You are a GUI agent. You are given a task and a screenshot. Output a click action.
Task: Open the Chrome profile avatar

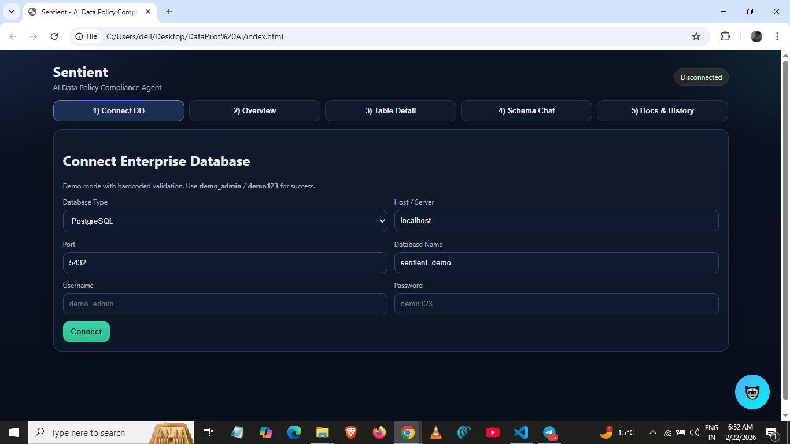click(x=756, y=36)
